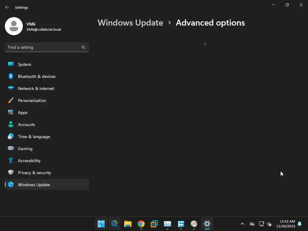This screenshot has width=308, height=231.
Task: Minimize the Settings window
Action: (273, 5)
